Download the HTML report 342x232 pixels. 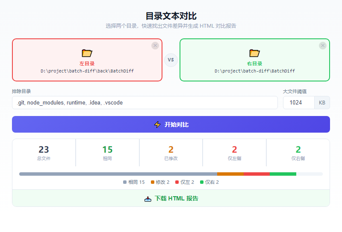pos(171,198)
